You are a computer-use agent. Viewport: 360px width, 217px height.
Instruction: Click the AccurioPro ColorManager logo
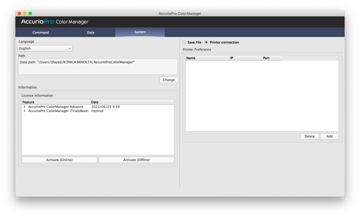[x=55, y=22]
